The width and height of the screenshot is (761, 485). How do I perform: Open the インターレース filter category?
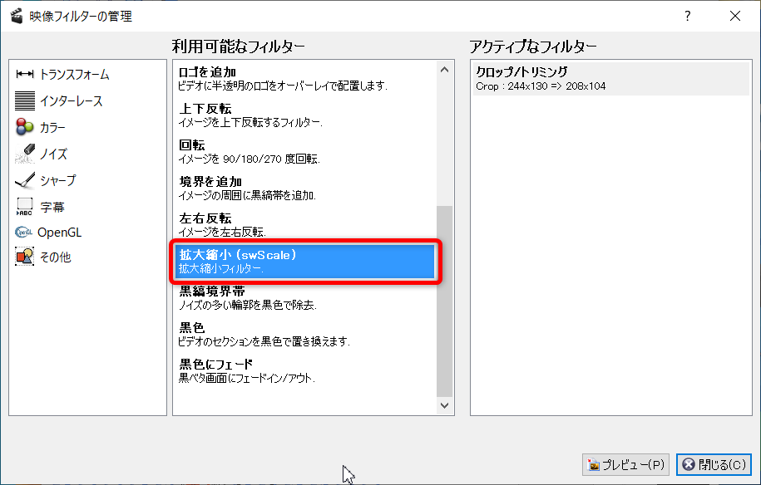[x=71, y=101]
